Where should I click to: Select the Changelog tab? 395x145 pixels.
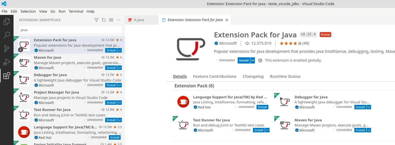tap(253, 76)
